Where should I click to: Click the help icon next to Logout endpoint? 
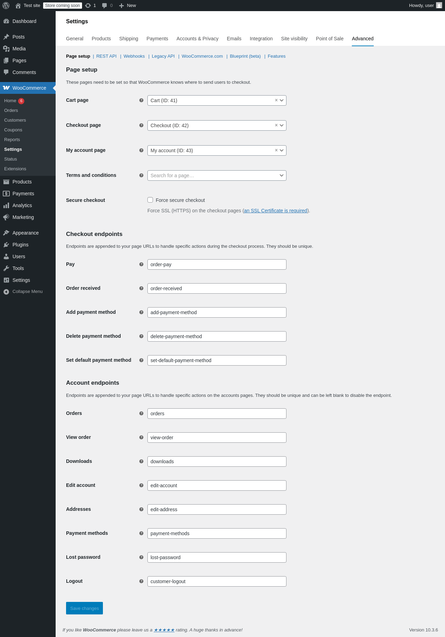click(x=141, y=581)
